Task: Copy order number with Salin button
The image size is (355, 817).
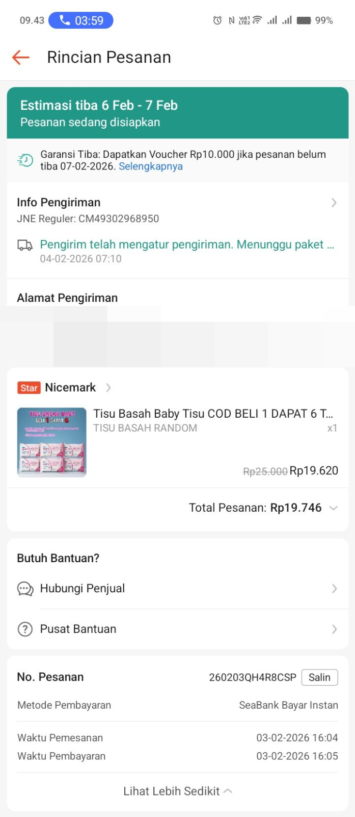Action: pyautogui.click(x=319, y=677)
